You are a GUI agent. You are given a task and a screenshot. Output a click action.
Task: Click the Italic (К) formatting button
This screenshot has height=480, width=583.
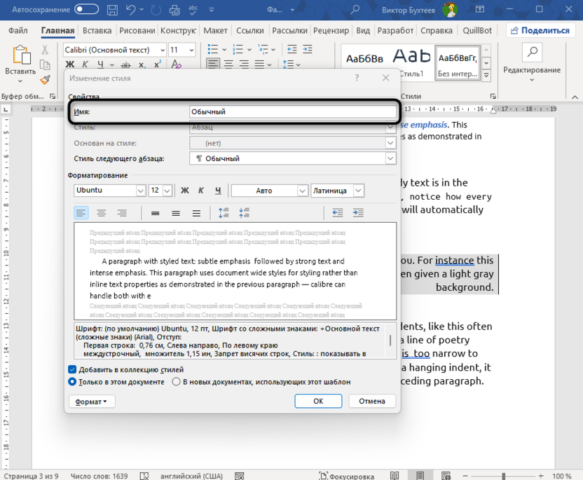pyautogui.click(x=201, y=191)
